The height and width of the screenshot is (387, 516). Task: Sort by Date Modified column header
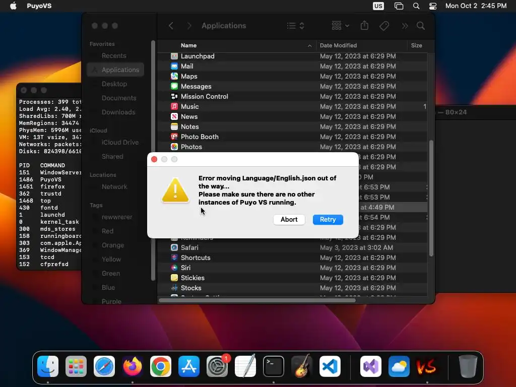[x=338, y=45]
